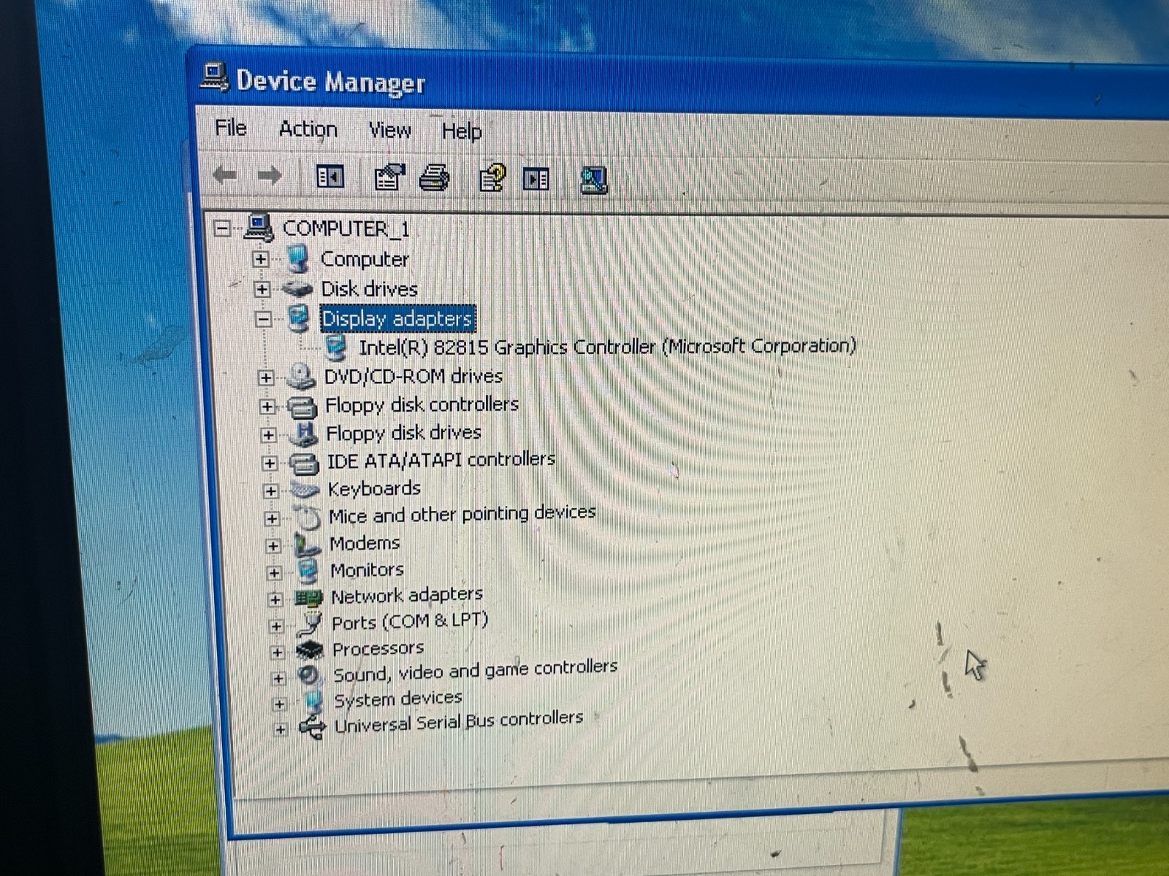Select the Display adapters label

397,318
